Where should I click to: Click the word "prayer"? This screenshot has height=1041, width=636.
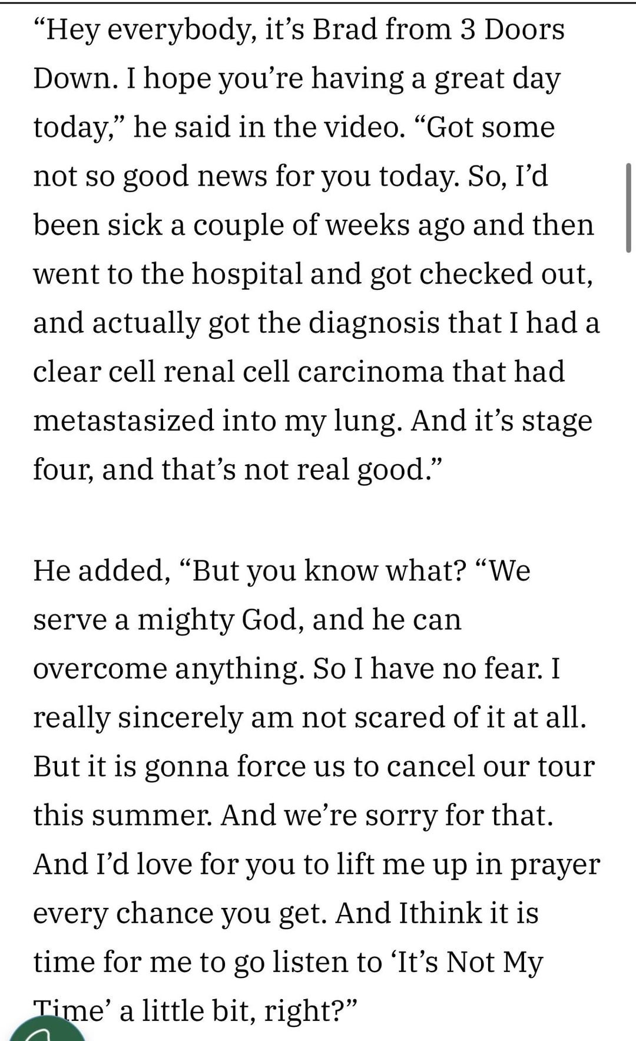click(554, 865)
